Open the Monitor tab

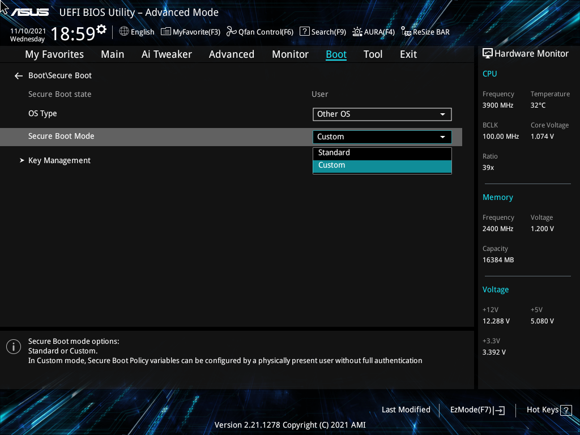pos(290,54)
